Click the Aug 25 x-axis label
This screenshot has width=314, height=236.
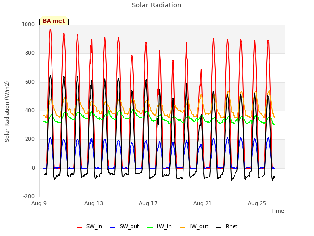257,203
